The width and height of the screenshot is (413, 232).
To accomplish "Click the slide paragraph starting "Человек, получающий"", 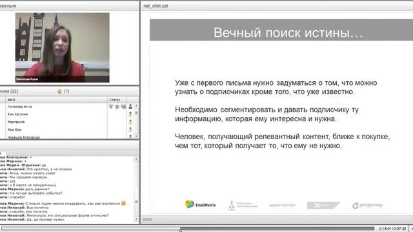I will click(x=282, y=141).
